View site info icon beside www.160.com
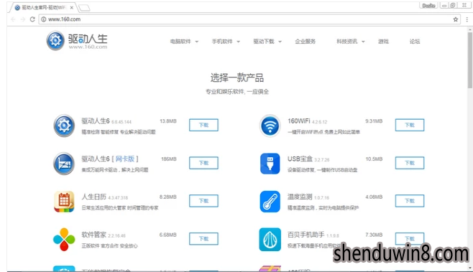 pyautogui.click(x=44, y=19)
